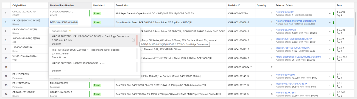
Task: Open three-dot menu for Newark 65AK9738 offer
Action: [333, 31]
